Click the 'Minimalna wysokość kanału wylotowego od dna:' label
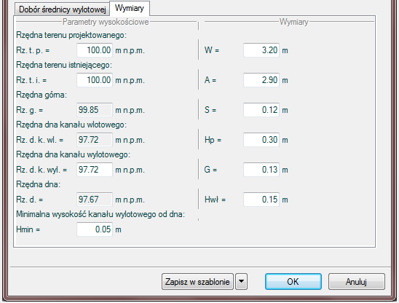This screenshot has height=303, width=399. 100,214
